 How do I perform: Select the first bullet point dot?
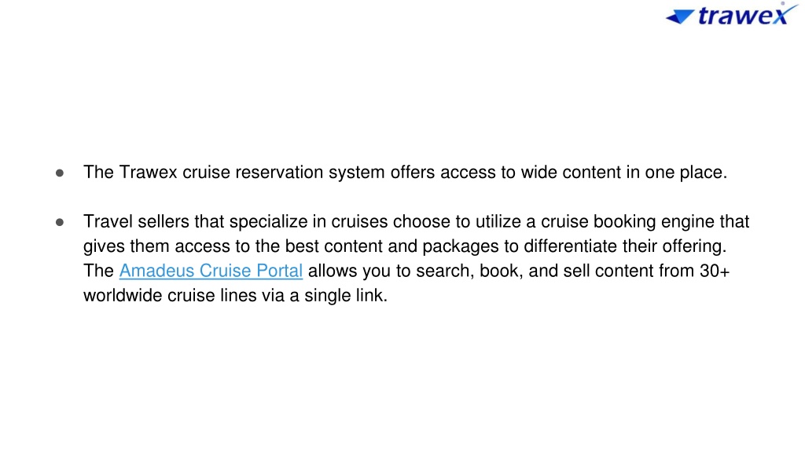(x=60, y=173)
